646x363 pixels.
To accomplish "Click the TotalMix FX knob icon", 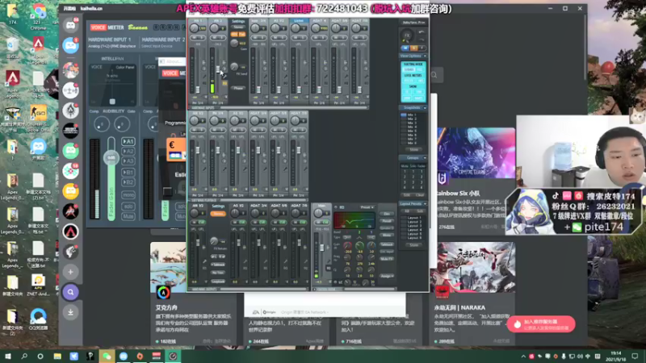I will [x=407, y=35].
